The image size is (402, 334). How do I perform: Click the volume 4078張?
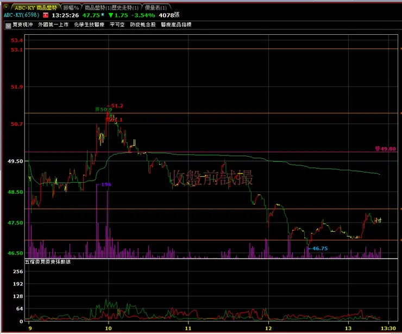click(x=169, y=15)
